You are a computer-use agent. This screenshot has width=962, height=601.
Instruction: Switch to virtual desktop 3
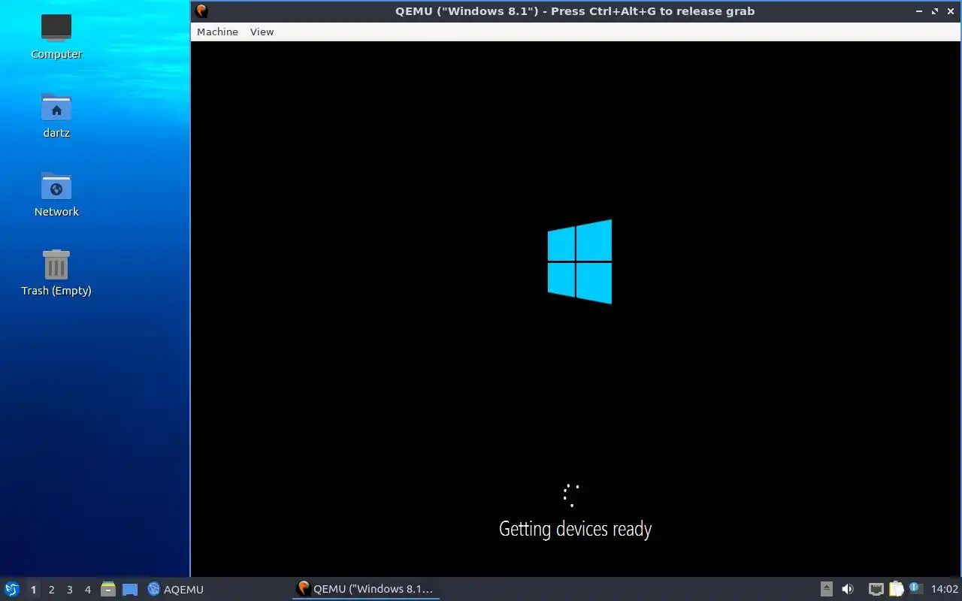coord(69,590)
